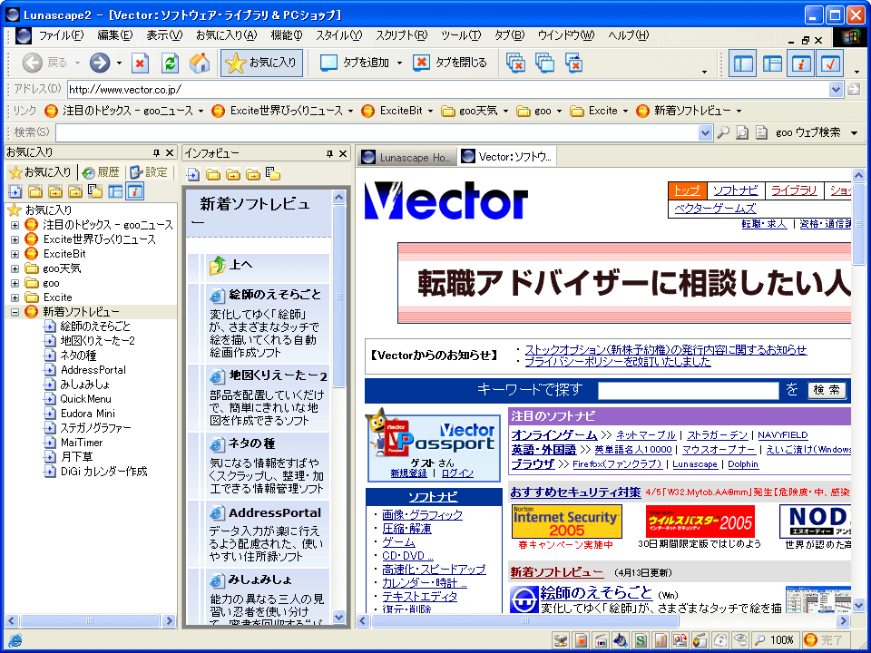Click the add-page icon in the インフォビュー panel toolbar

click(x=192, y=174)
